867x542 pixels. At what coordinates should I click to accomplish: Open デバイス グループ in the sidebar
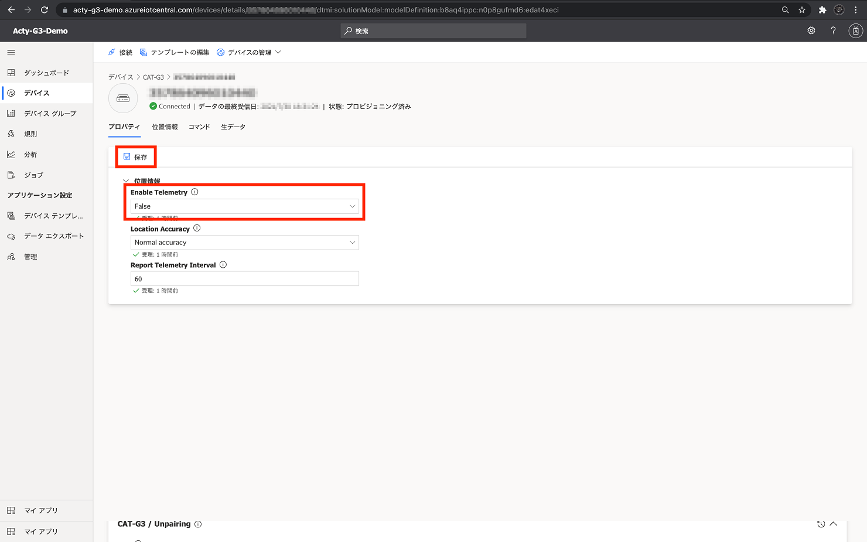click(x=46, y=114)
